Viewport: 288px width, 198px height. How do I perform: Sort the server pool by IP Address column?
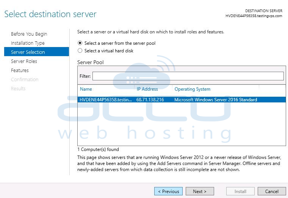point(147,89)
